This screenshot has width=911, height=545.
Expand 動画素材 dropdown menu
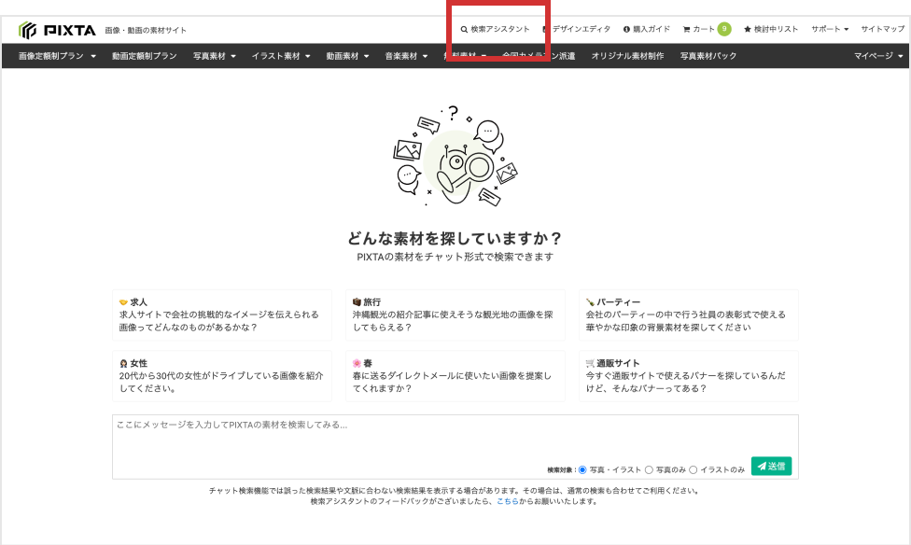(x=347, y=56)
